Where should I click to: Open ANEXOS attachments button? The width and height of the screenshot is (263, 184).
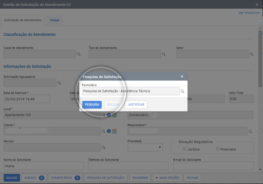pos(34,178)
